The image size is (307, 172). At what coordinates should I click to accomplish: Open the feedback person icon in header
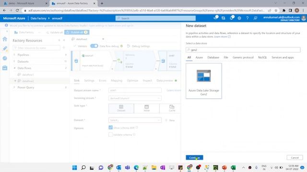255,18
